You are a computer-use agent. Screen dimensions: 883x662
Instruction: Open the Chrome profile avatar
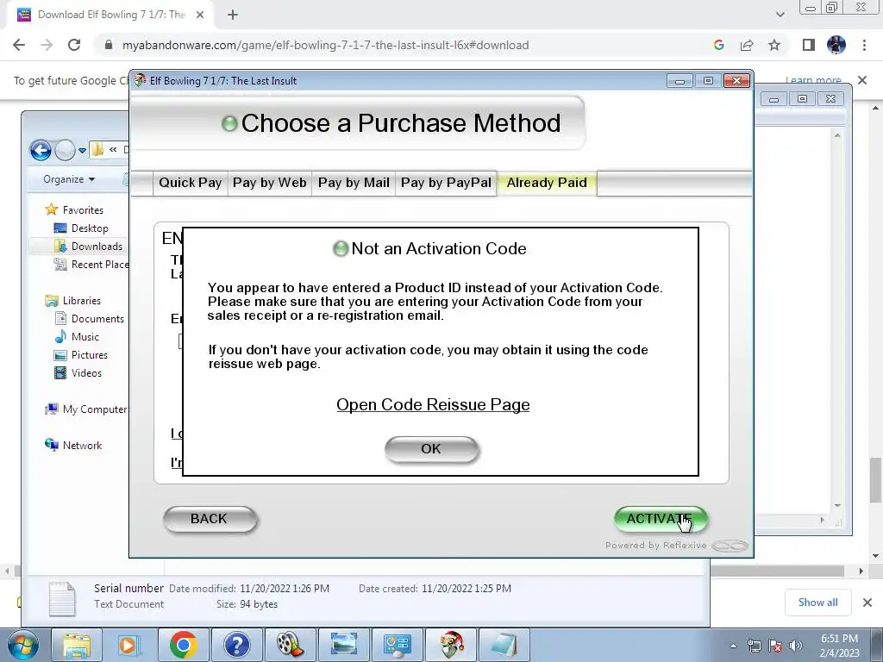tap(836, 45)
